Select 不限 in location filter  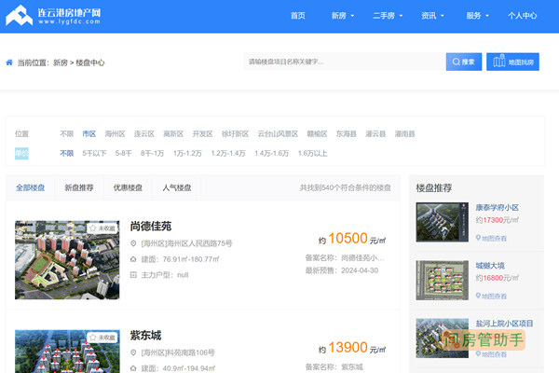coord(67,134)
